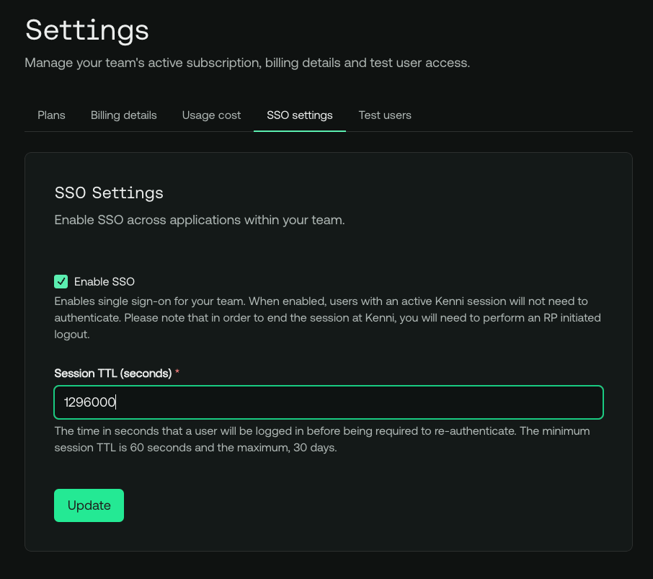Click the Settings page title
This screenshot has width=653, height=579.
pos(87,30)
